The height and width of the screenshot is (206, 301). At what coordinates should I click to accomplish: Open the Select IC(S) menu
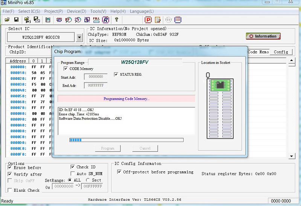[29, 11]
